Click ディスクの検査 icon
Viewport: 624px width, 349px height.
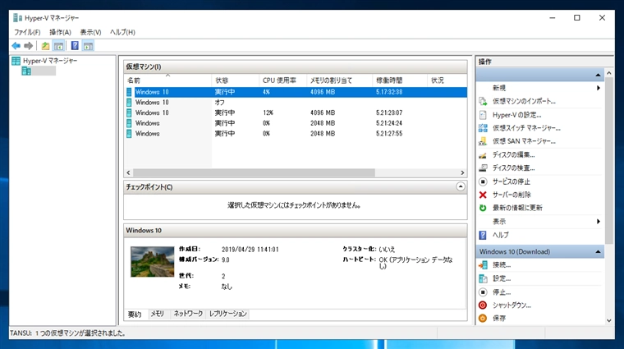pyautogui.click(x=483, y=168)
